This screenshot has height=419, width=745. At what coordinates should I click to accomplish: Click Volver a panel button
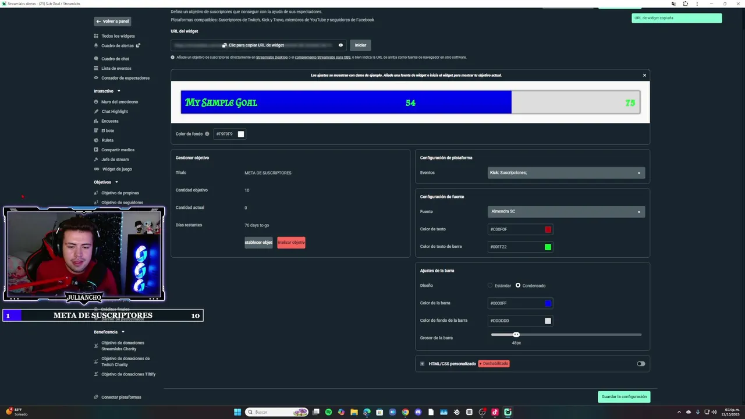112,22
